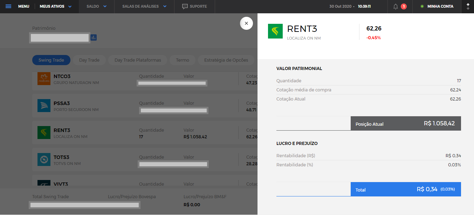Click the Porto Seguro PSSA3 logo
Image resolution: width=474 pixels, height=215 pixels.
pos(44,106)
